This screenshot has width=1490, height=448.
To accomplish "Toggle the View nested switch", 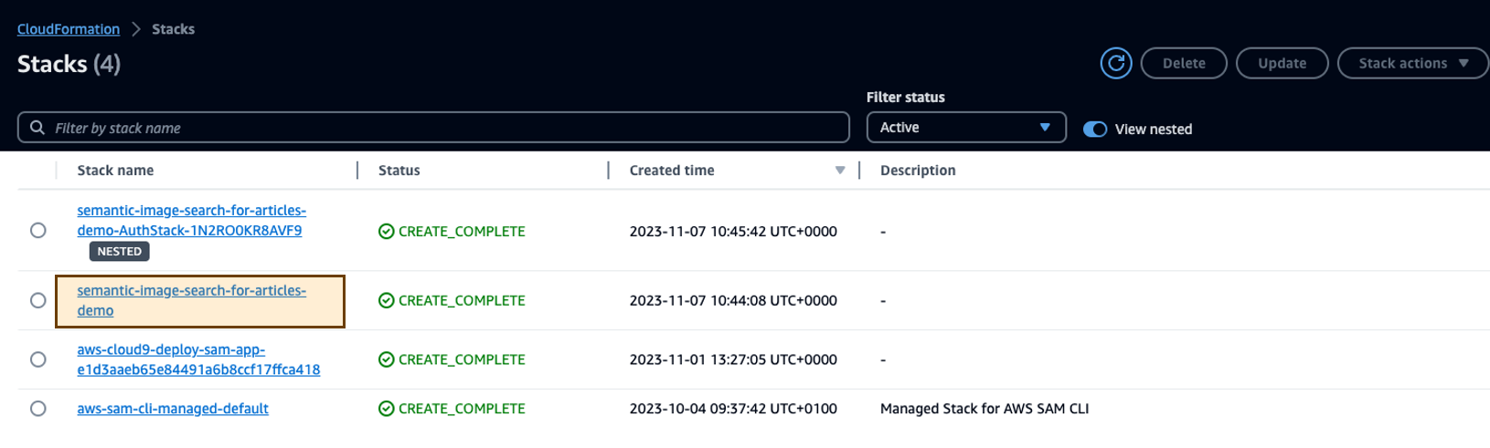I will pyautogui.click(x=1094, y=130).
